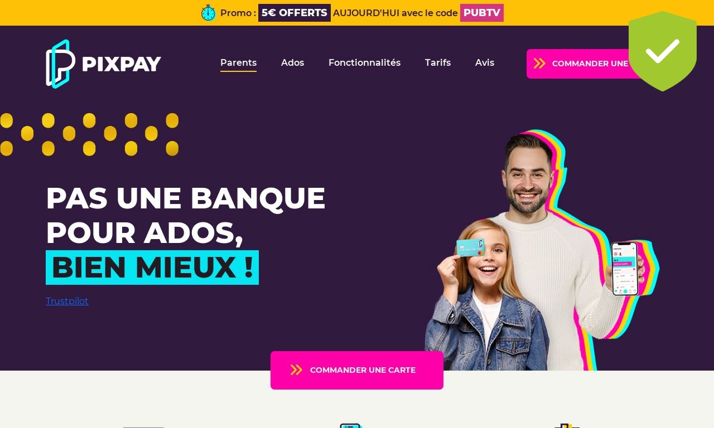Click the Pixpay logo icon
The image size is (714, 428).
point(60,64)
